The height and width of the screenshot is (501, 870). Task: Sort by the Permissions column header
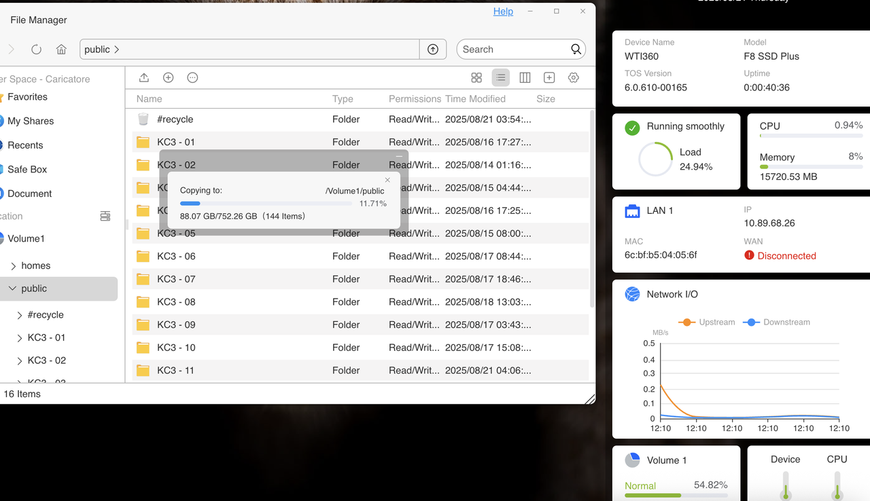[x=415, y=98]
